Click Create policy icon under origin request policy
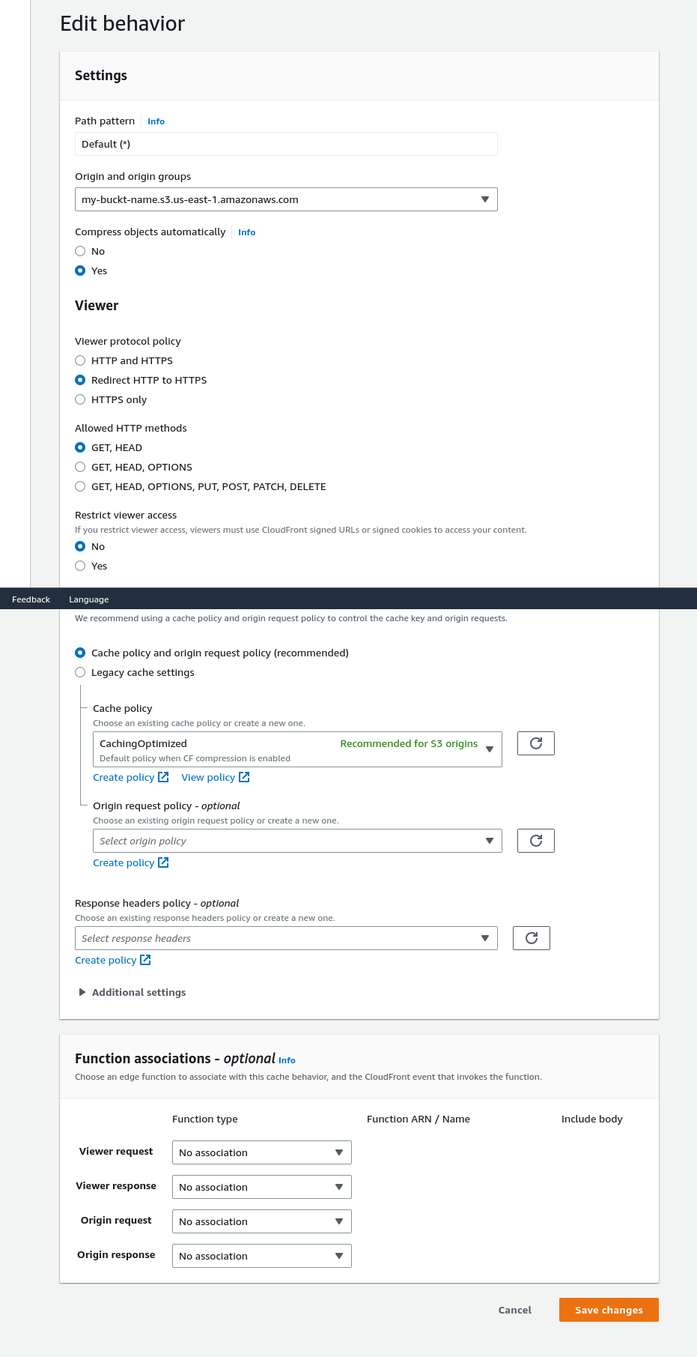Screen dimensions: 697x1357 (164, 862)
